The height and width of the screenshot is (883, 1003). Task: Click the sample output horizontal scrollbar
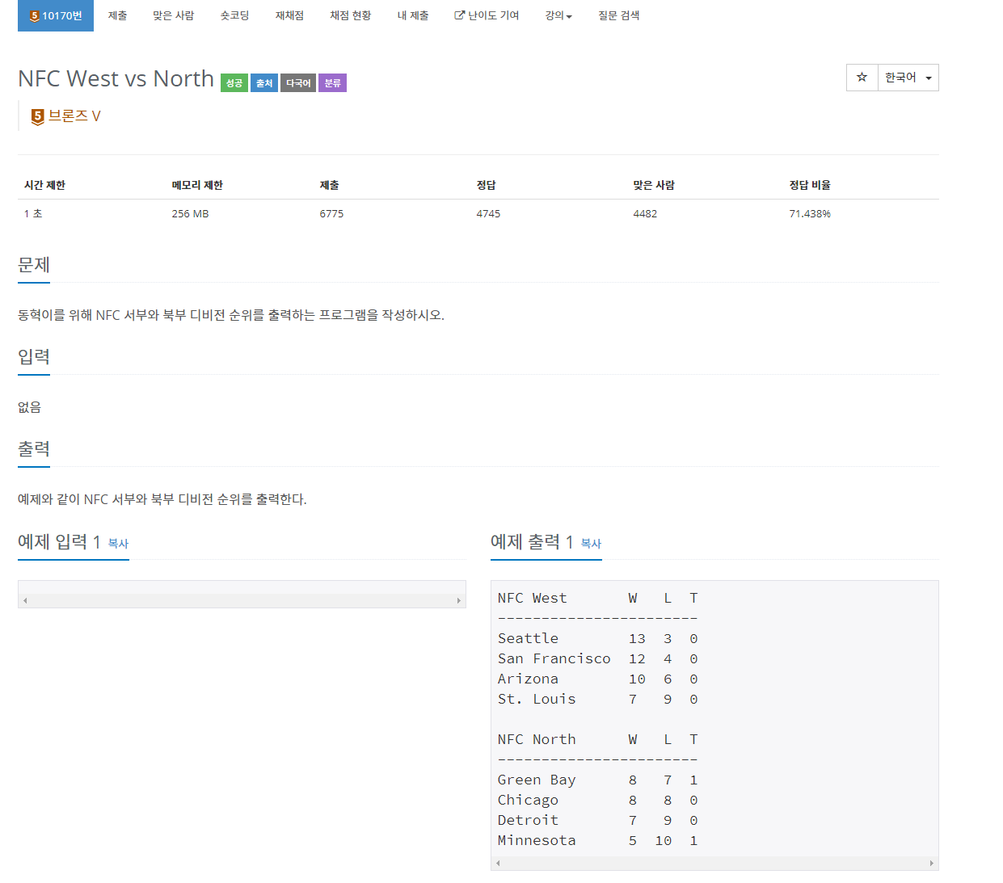714,863
